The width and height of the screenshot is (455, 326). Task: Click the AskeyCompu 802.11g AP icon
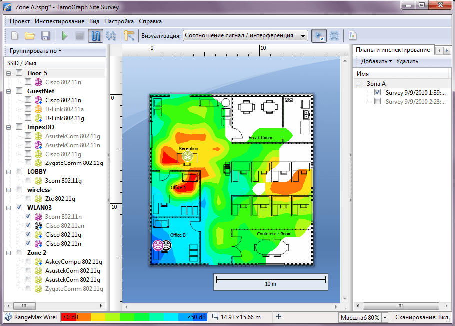point(38,261)
